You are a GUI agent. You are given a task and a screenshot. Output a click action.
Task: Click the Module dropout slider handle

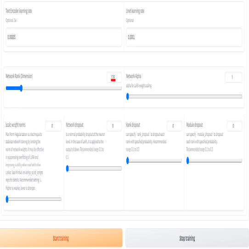[188, 160]
